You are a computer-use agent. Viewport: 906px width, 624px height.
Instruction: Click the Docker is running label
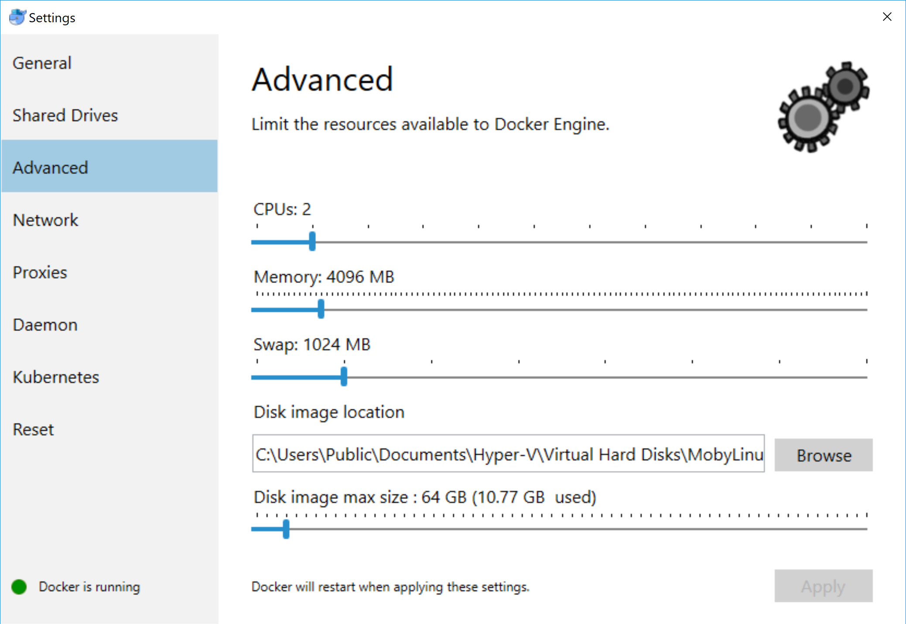pos(89,587)
